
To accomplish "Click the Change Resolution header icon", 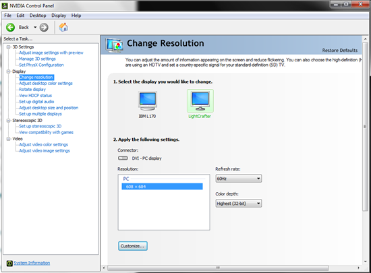I will [115, 45].
